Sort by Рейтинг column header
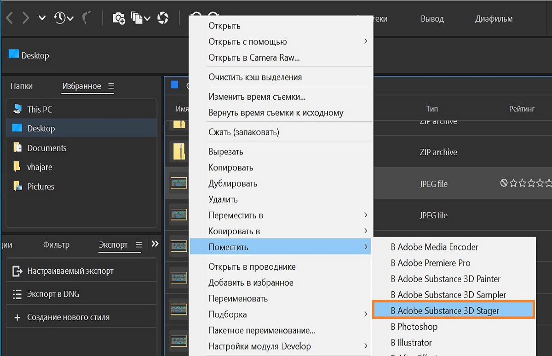 coord(522,109)
